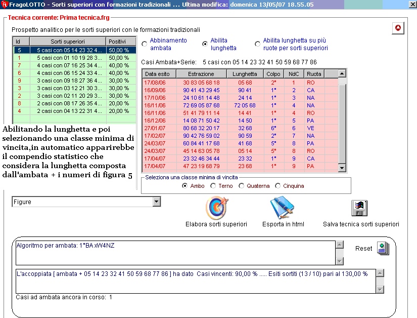The height and width of the screenshot is (318, 417).
Task: Enable the Abilita lunghetta radio option
Action: 205,44
